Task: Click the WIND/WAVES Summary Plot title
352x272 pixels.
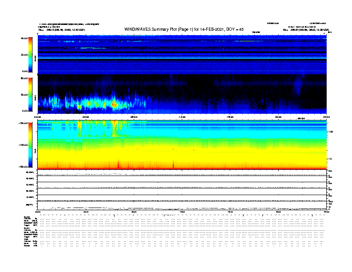Action: pyautogui.click(x=184, y=29)
